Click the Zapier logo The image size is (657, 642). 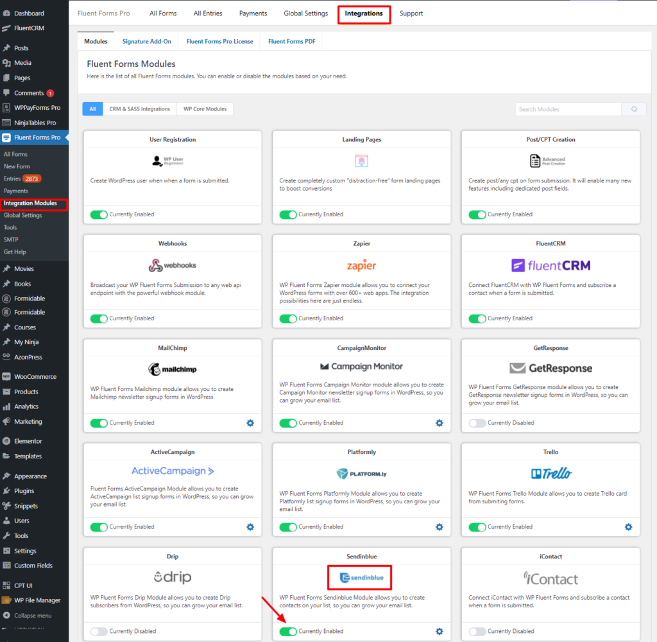[x=362, y=265]
